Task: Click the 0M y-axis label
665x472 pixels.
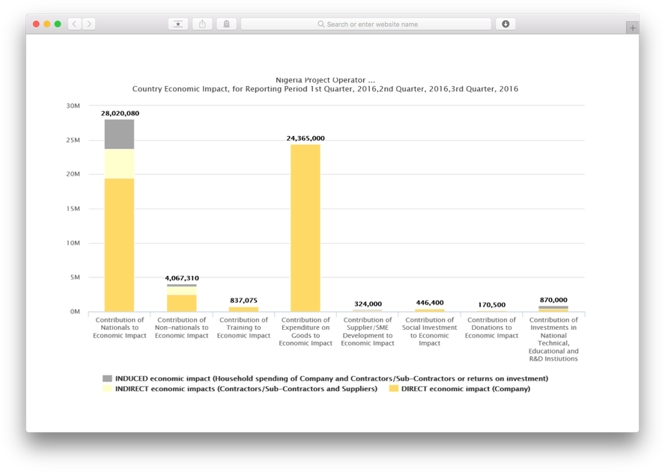Action: [75, 311]
